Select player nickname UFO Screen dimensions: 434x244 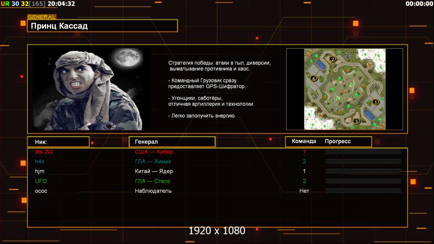pyautogui.click(x=41, y=181)
